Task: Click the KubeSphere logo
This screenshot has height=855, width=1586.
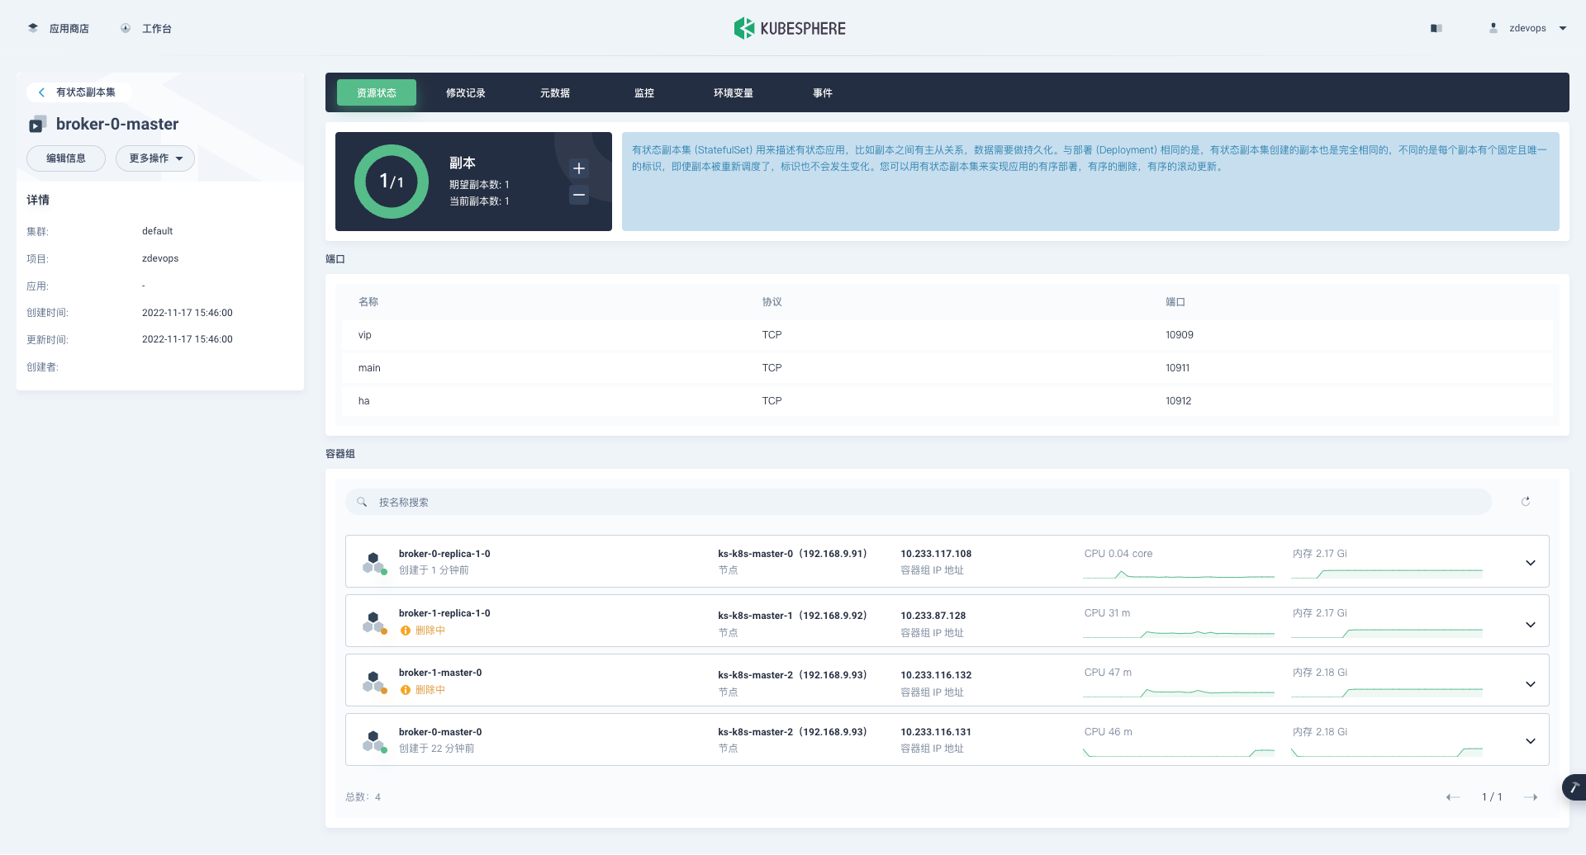Action: click(x=790, y=28)
